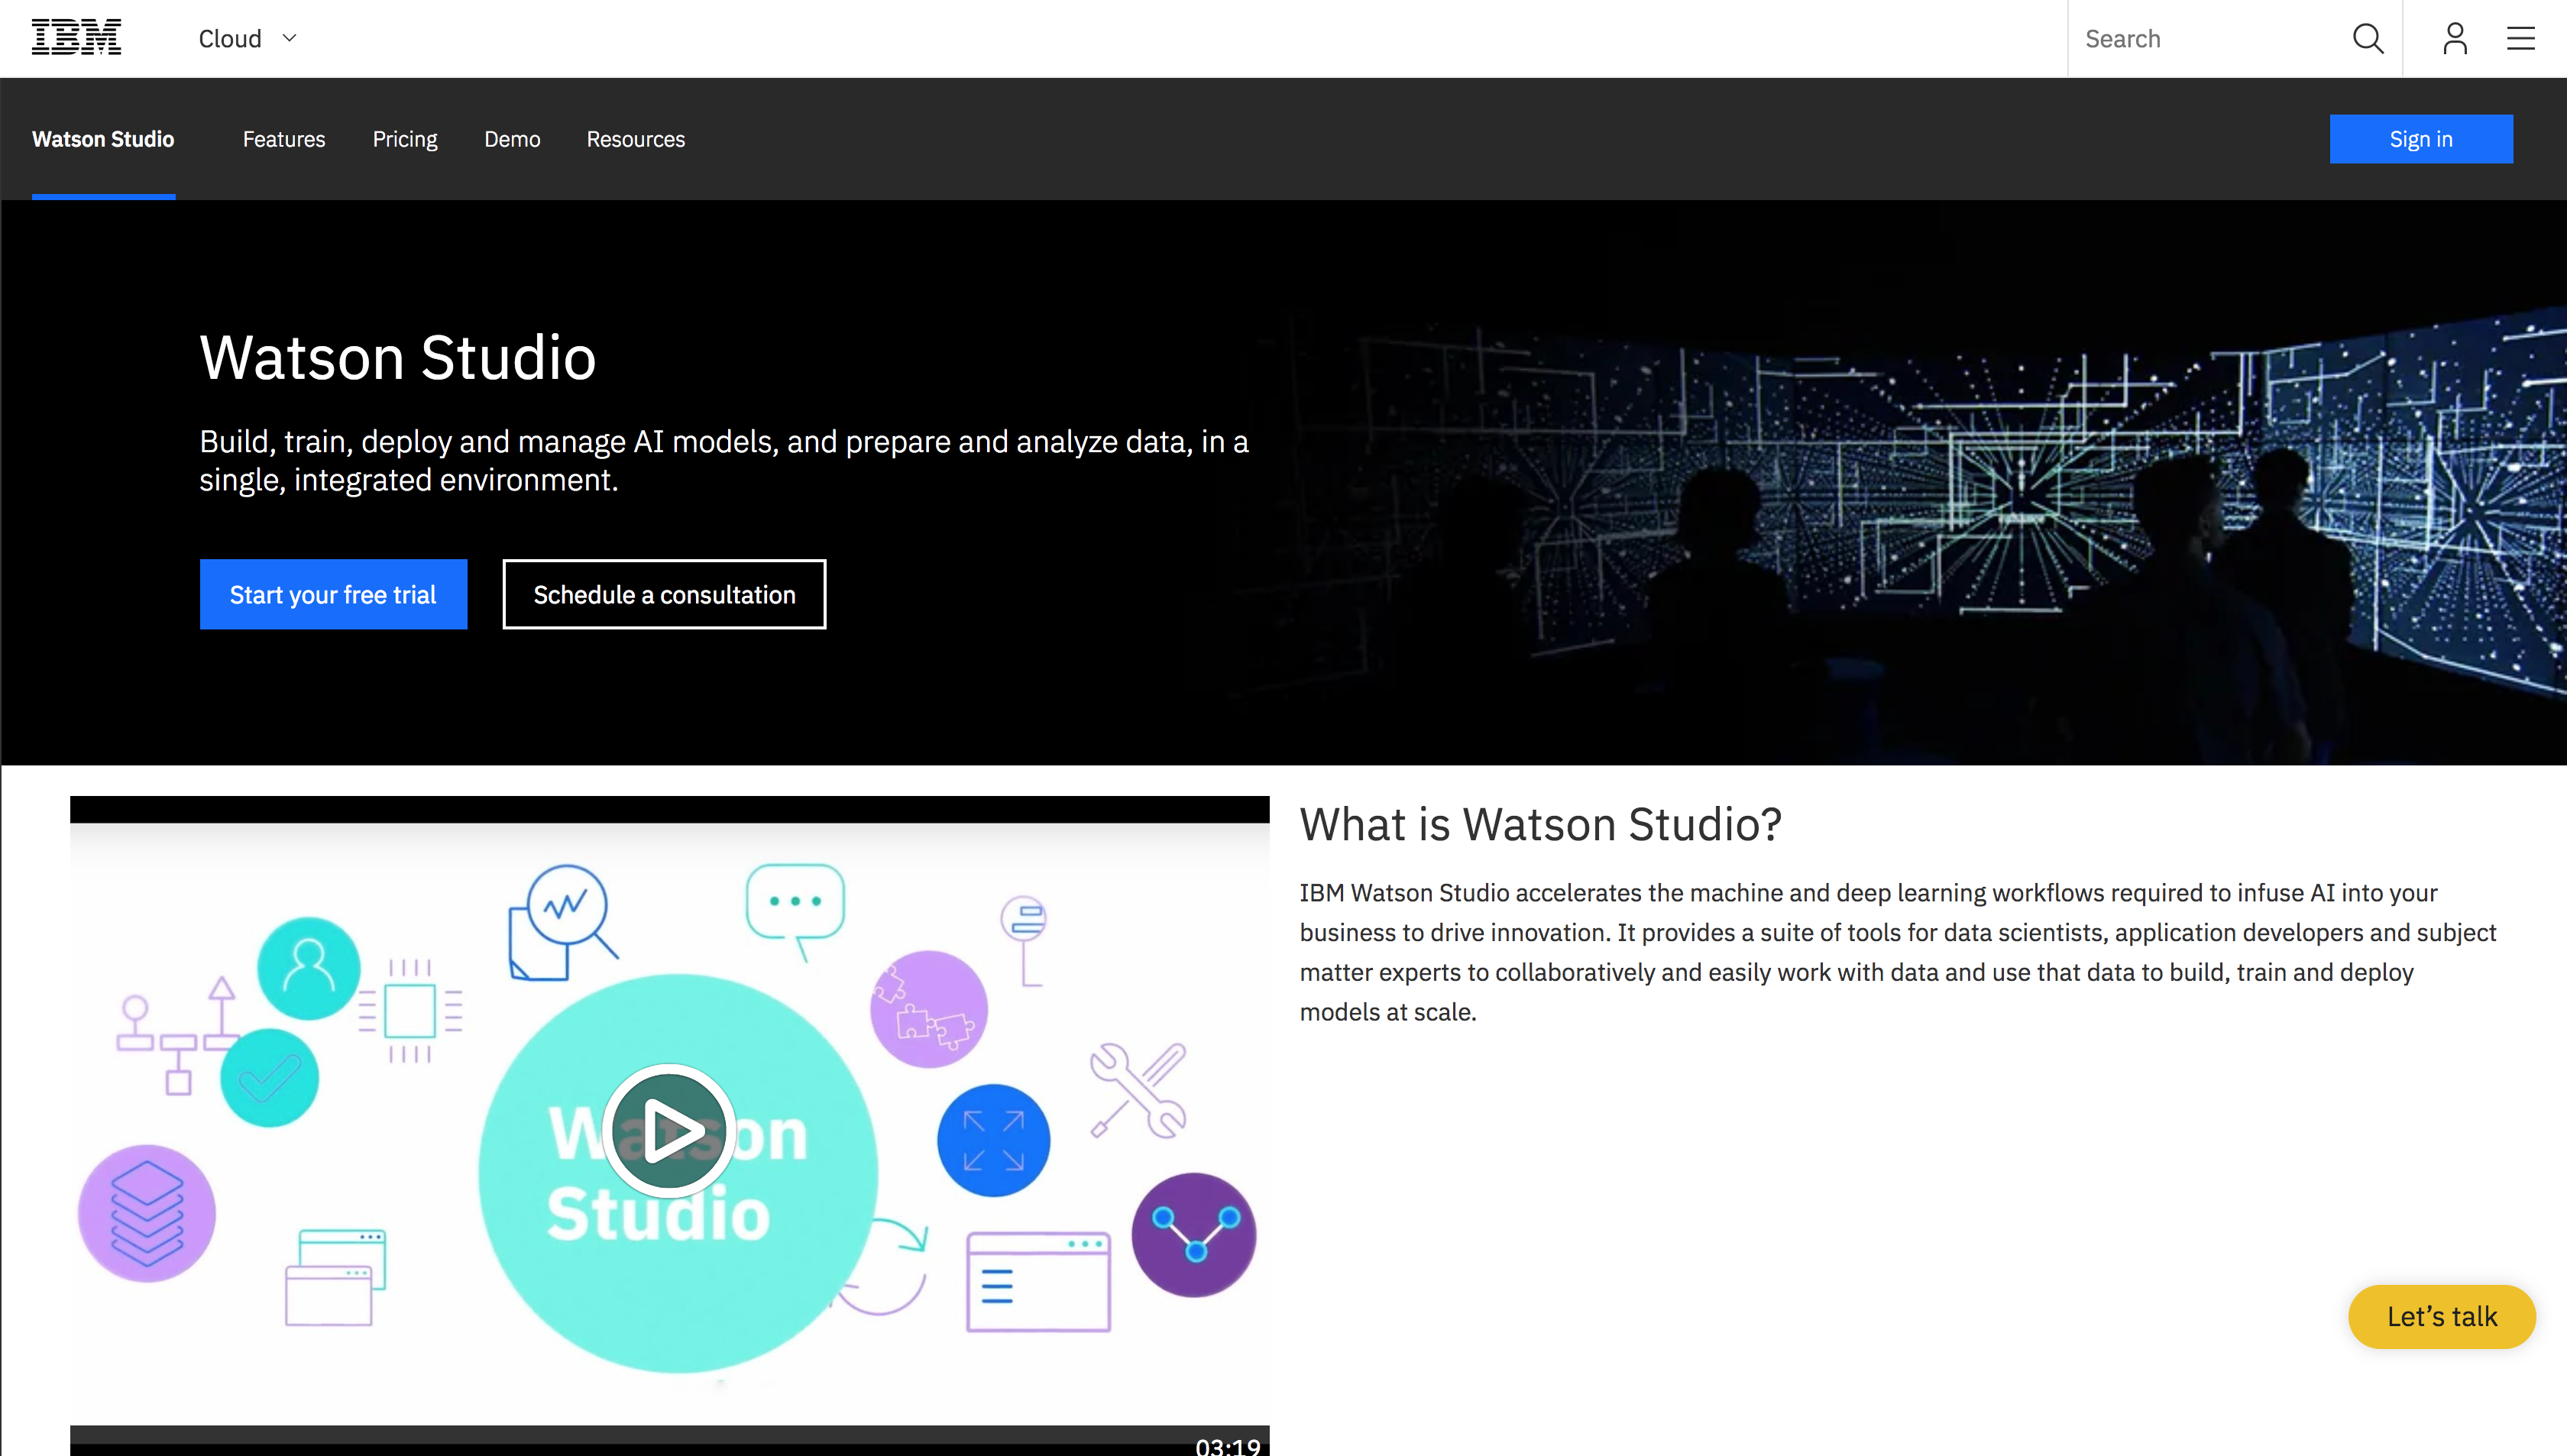Play the Watson Studio video
2567x1456 pixels.
coord(669,1131)
